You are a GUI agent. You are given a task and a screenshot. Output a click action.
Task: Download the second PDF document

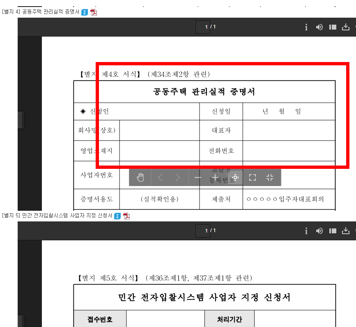click(x=345, y=230)
